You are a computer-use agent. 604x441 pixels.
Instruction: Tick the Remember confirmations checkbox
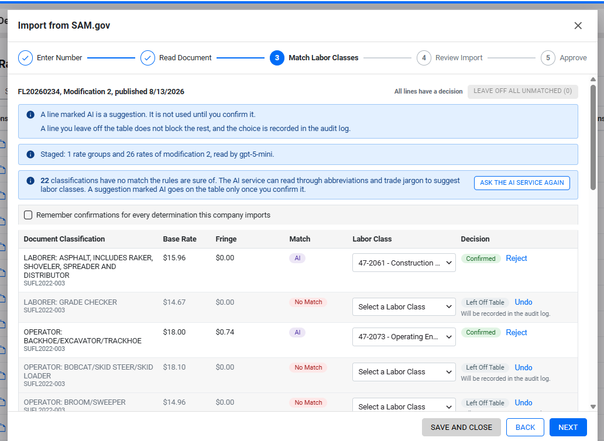[28, 215]
